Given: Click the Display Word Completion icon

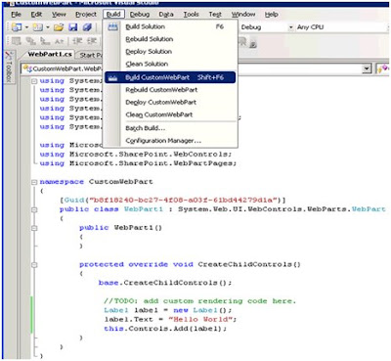Looking at the screenshot, I should tap(59, 41).
